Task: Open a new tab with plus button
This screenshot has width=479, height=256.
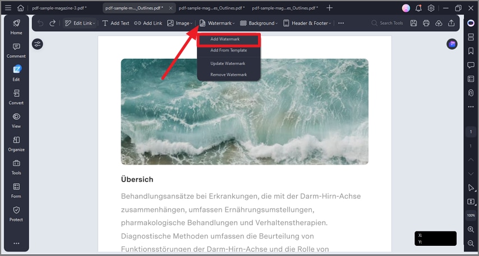Action: [x=329, y=8]
